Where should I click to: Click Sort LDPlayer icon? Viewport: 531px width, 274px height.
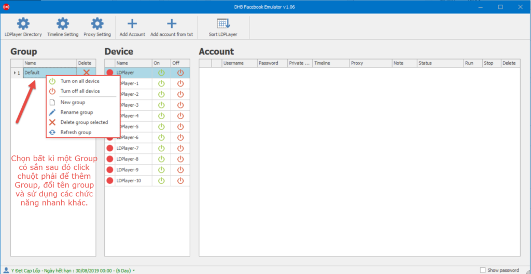pyautogui.click(x=223, y=23)
